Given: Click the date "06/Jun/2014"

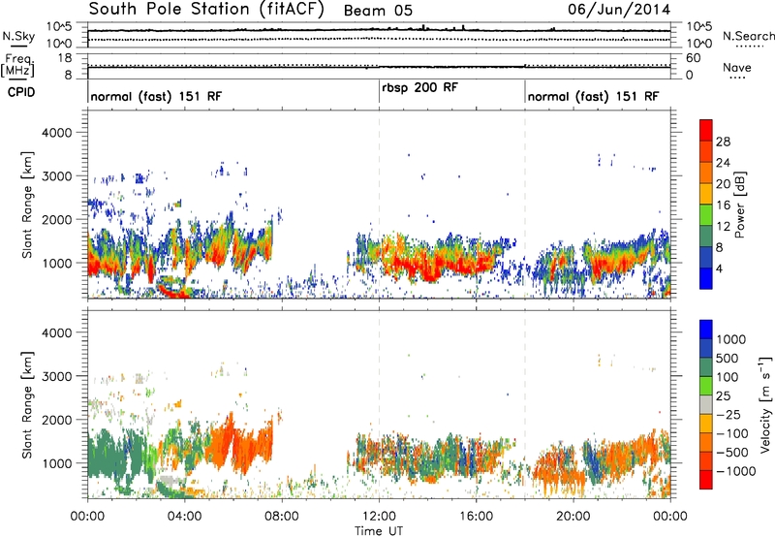Looking at the screenshot, I should pyautogui.click(x=619, y=10).
